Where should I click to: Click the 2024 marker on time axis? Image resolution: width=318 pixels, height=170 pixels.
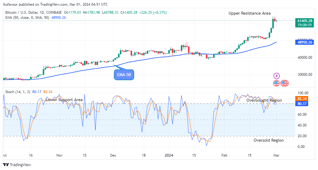[169, 155]
